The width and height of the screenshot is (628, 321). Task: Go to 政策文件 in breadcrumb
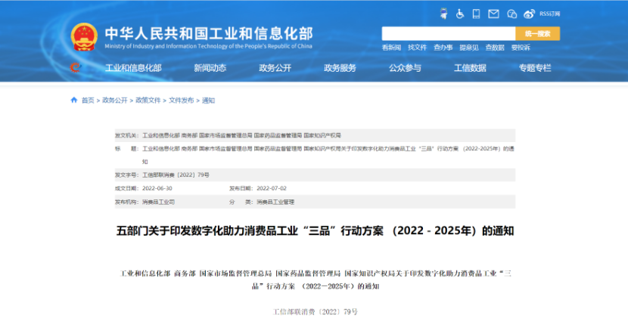point(148,100)
